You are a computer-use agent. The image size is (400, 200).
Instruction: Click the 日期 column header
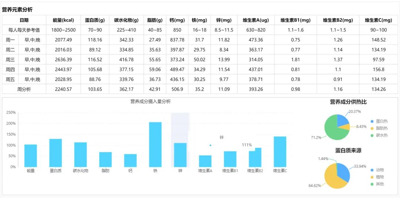[24, 20]
